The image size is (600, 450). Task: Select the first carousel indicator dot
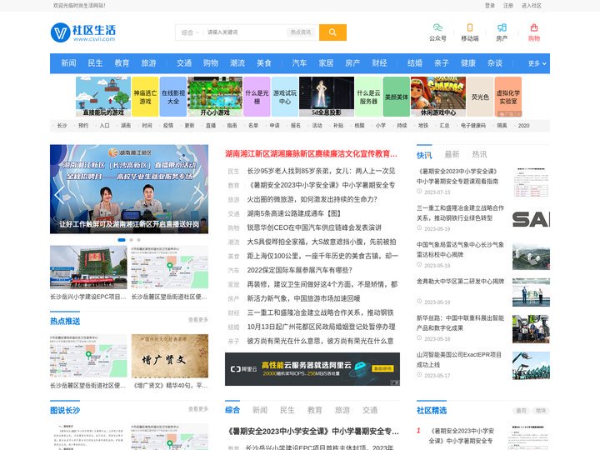click(122, 240)
